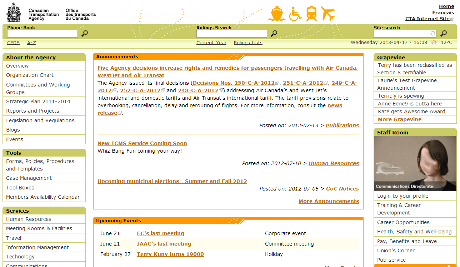Image resolution: width=460 pixels, height=267 pixels.
Task: Open IAAC's last meeting event
Action: (164, 244)
